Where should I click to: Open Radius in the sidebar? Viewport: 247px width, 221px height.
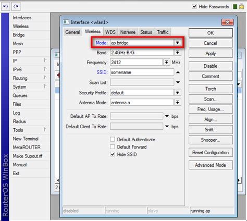click(x=19, y=121)
